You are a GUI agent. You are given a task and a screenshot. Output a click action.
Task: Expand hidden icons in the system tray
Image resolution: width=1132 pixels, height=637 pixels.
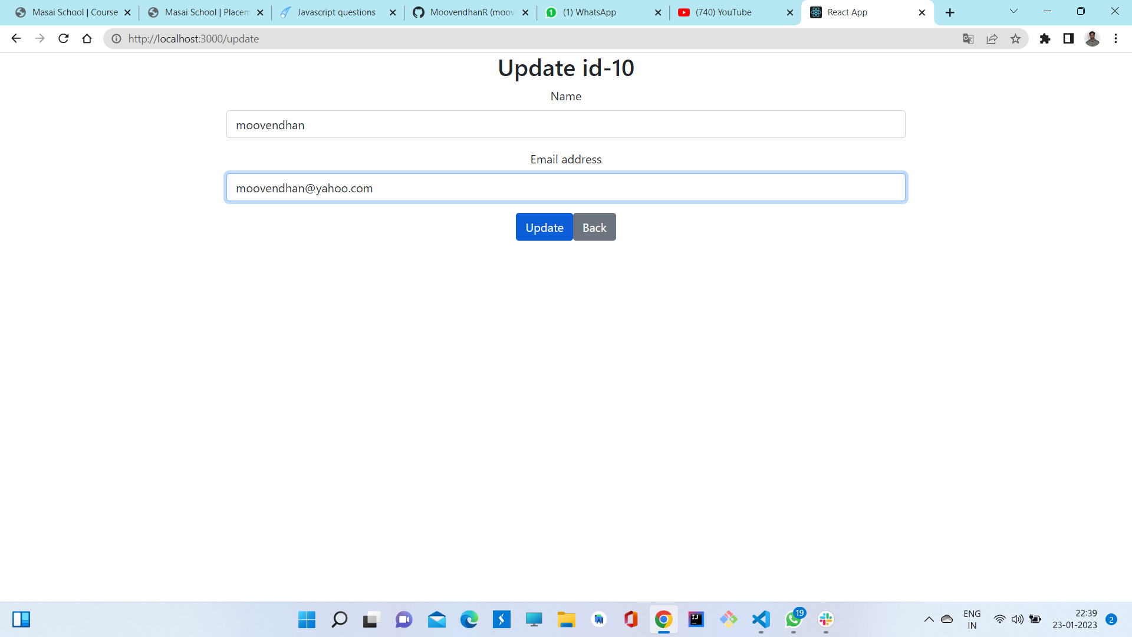tap(929, 619)
